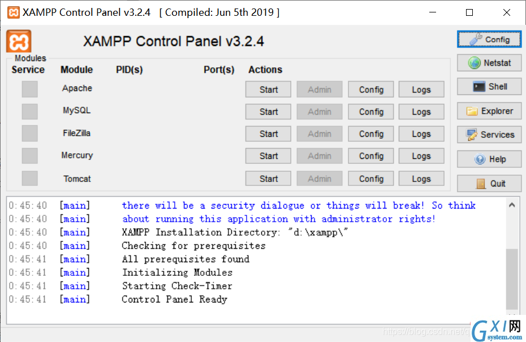View Logs for the Apache module
526x342 pixels.
point(421,89)
